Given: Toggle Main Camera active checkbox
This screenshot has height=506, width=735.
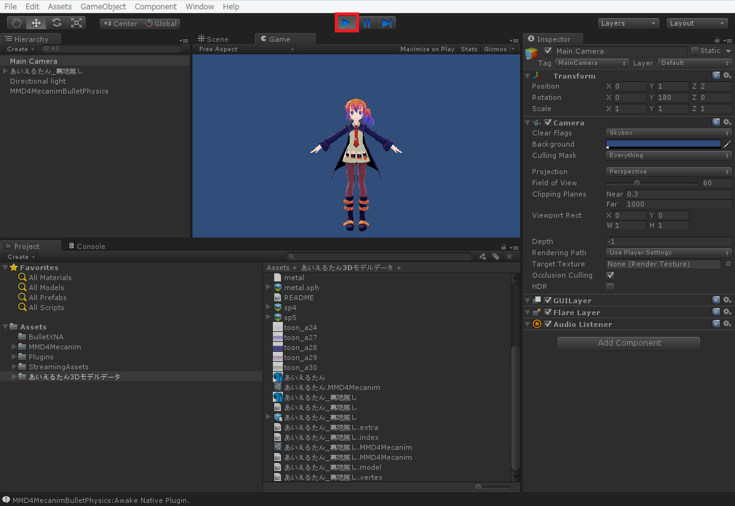Looking at the screenshot, I should (548, 51).
